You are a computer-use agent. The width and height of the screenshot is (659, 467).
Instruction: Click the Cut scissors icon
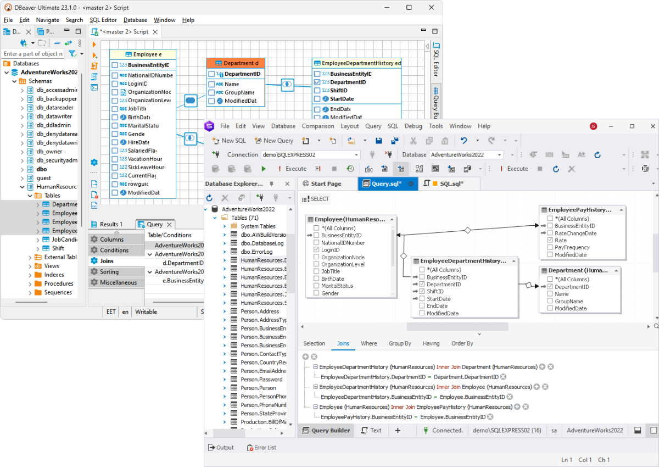coord(414,141)
